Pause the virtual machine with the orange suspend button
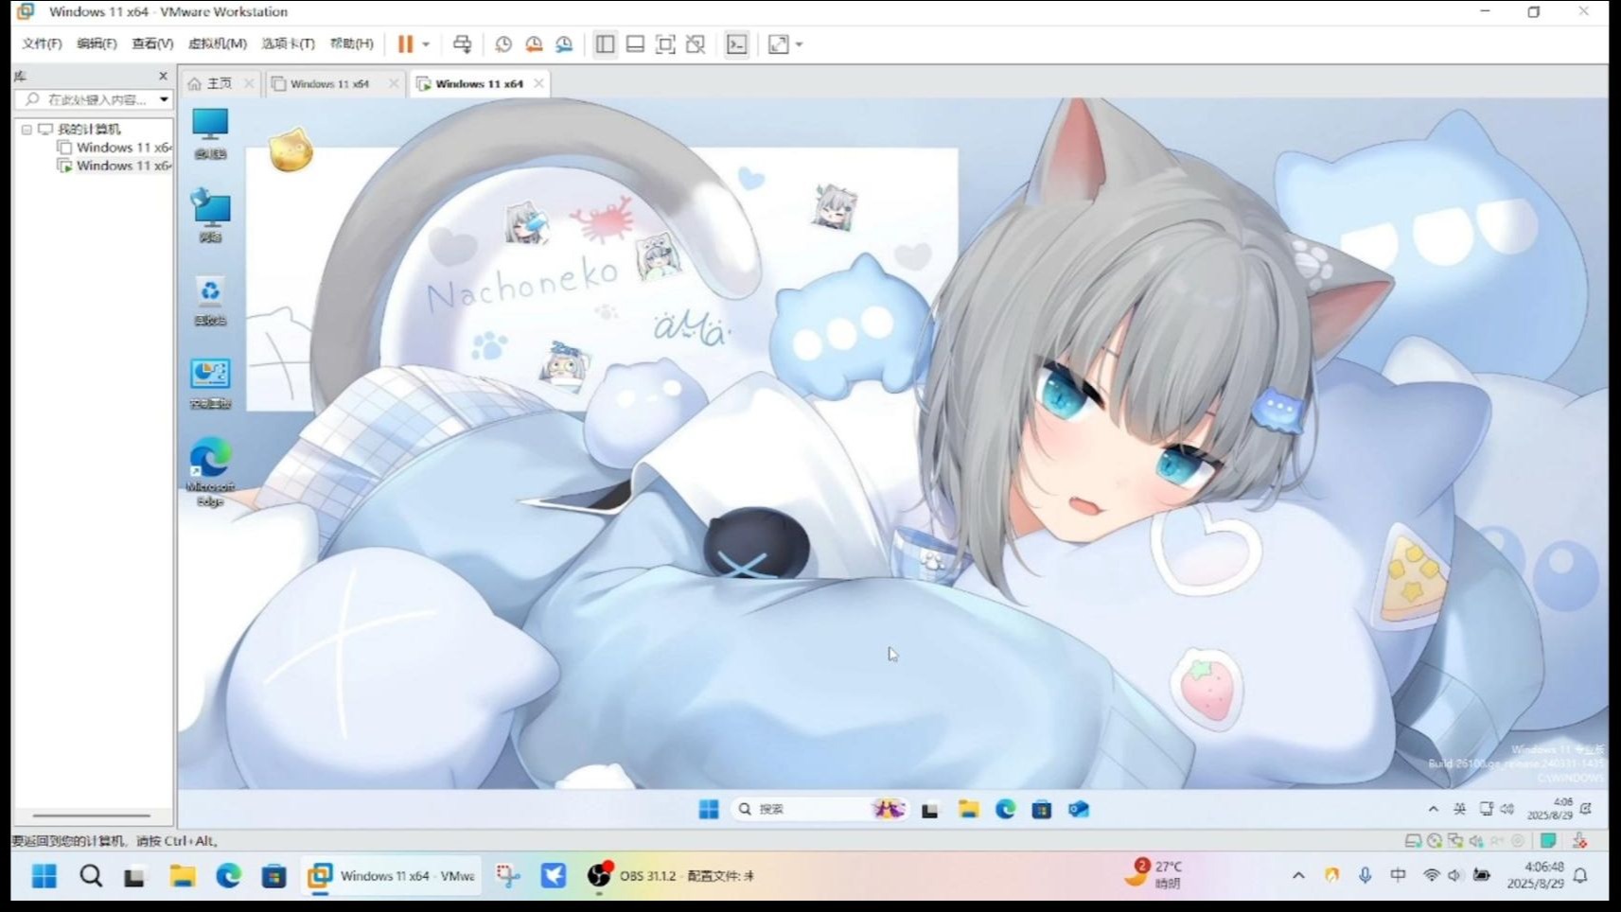 [x=405, y=44]
